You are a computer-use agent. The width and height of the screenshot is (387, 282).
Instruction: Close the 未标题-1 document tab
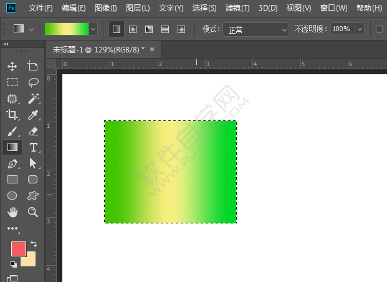pyautogui.click(x=152, y=49)
